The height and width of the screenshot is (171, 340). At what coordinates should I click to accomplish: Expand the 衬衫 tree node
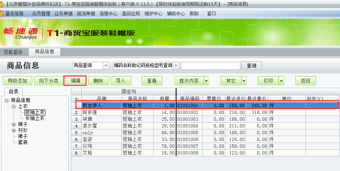tap(14, 130)
